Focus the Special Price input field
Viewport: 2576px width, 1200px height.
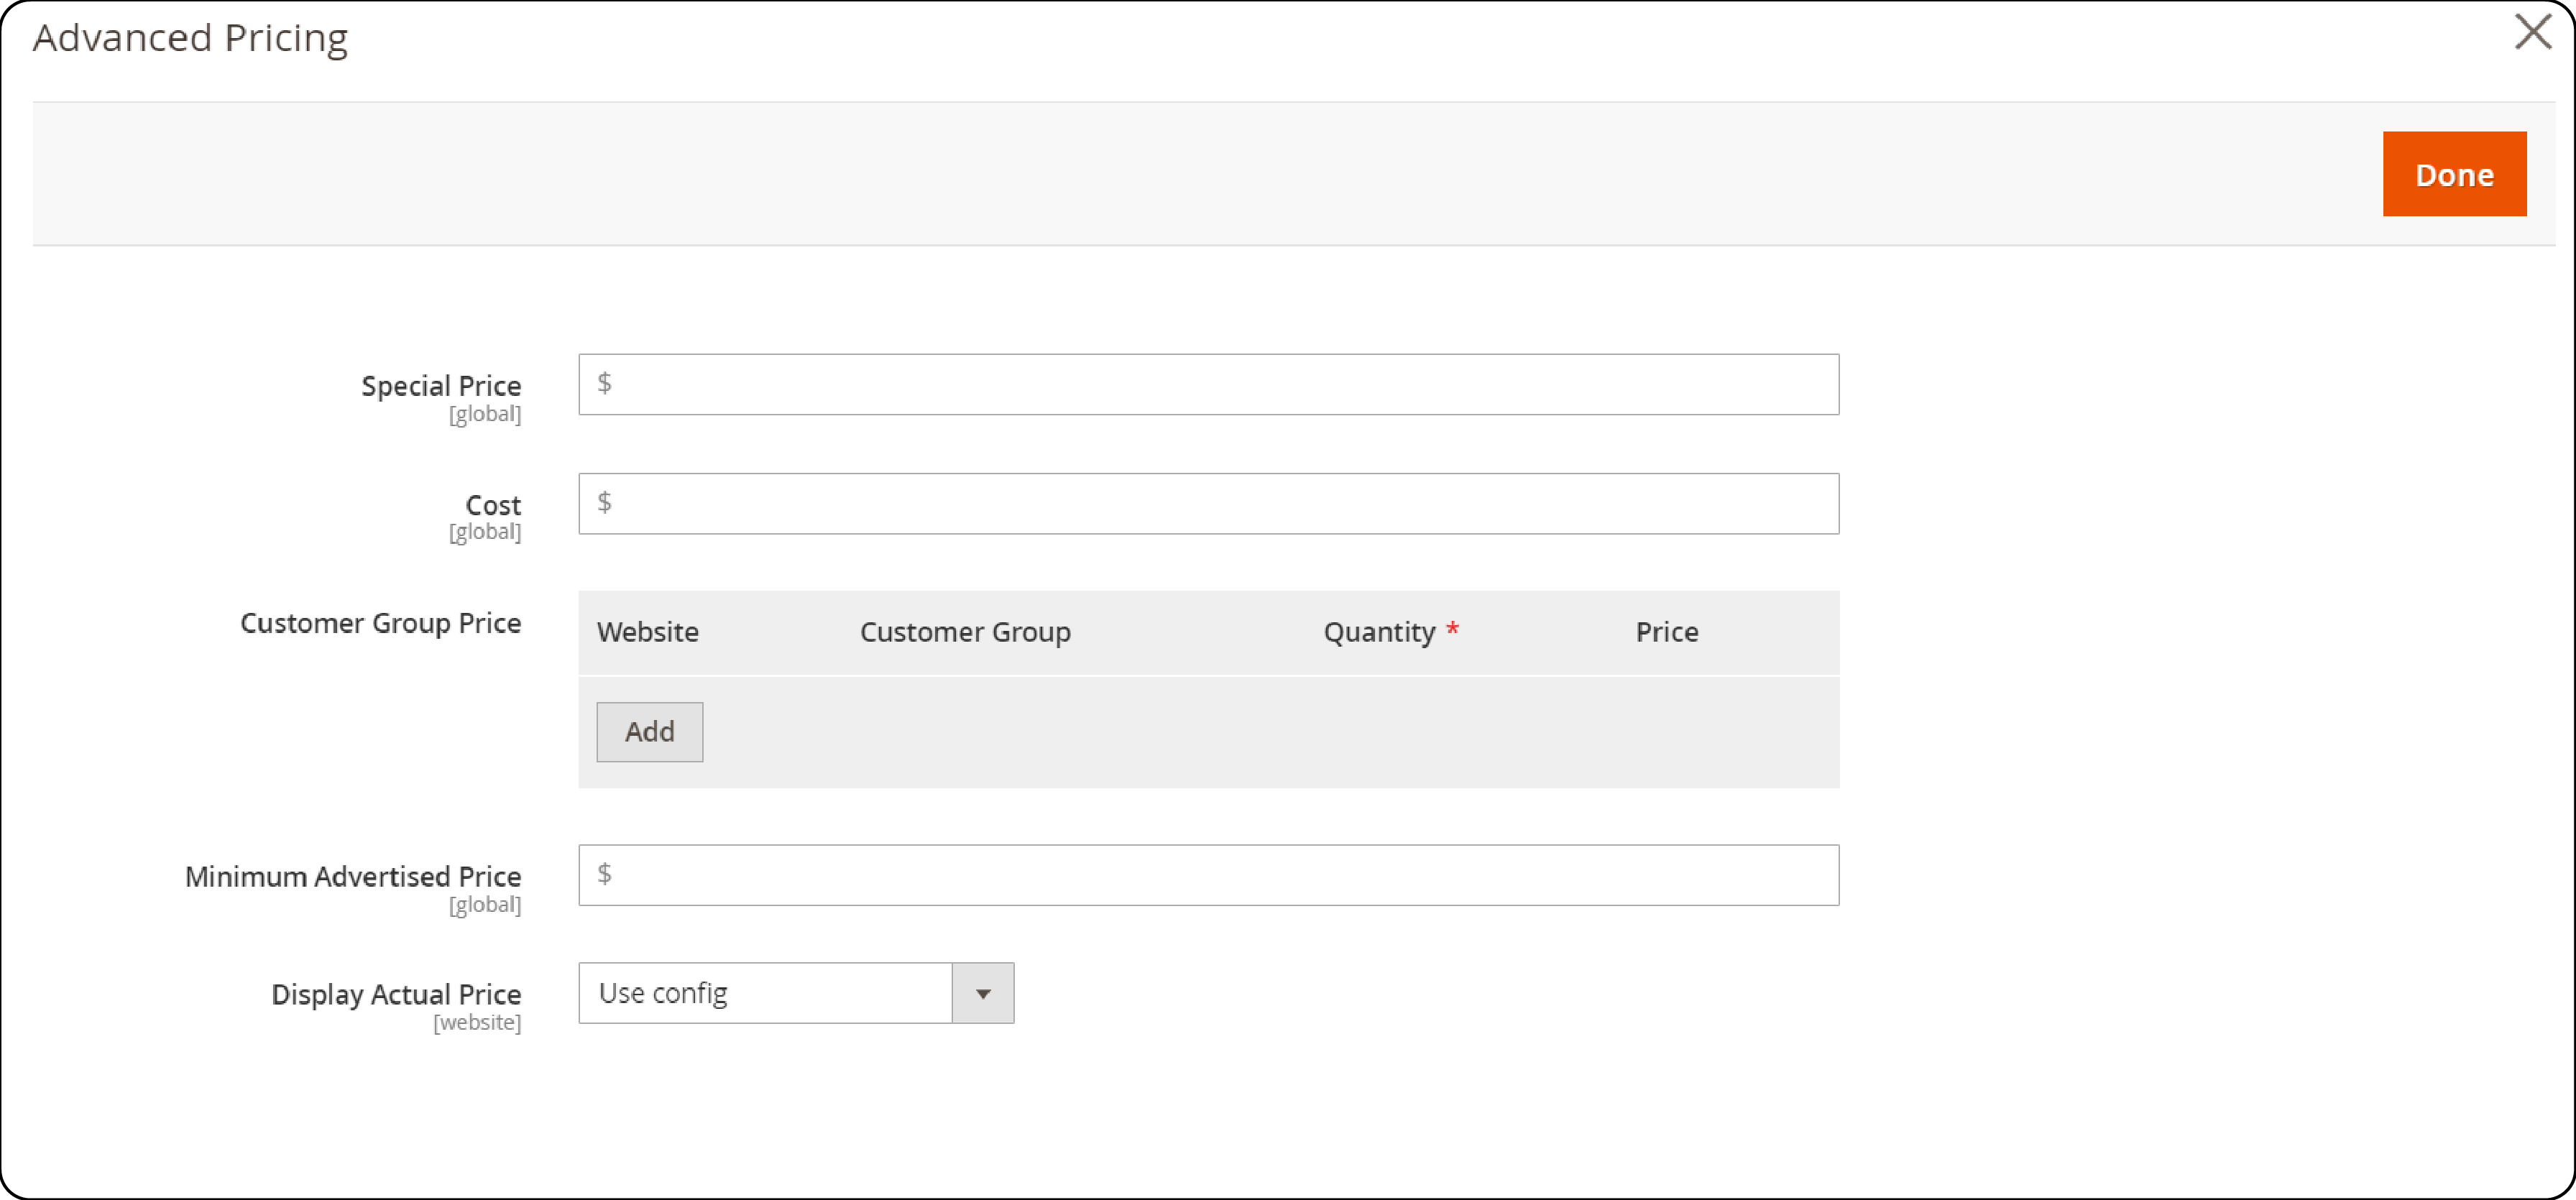coord(1208,384)
